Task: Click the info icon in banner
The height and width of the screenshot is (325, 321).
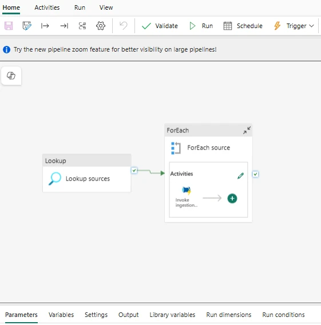Action: (7, 49)
